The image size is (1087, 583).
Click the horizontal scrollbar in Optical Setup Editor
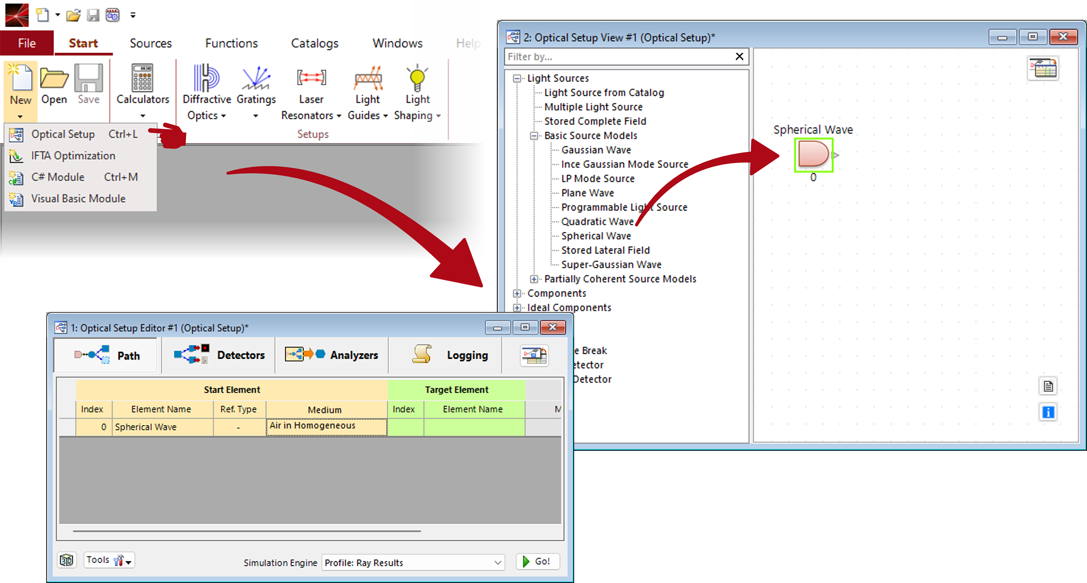point(246,531)
